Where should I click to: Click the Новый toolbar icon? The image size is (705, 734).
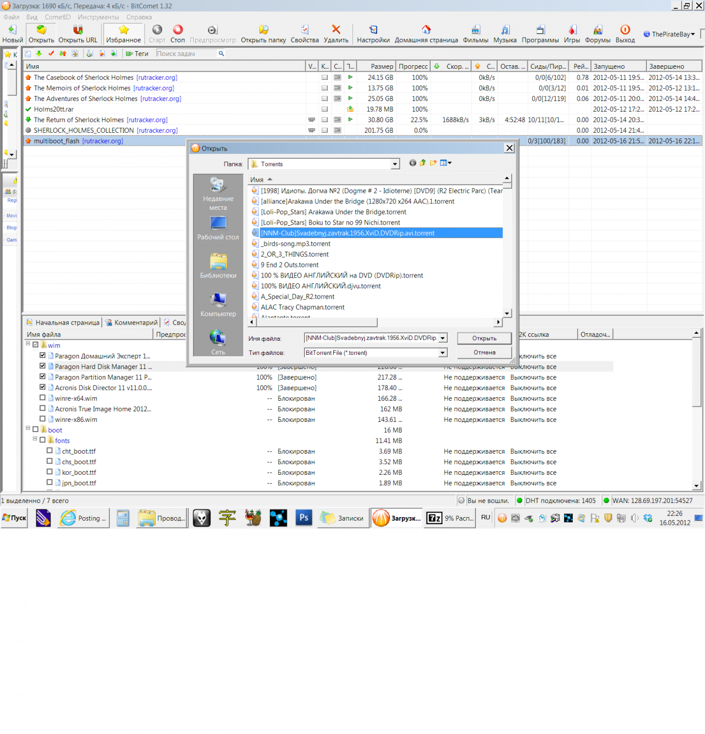tap(12, 30)
